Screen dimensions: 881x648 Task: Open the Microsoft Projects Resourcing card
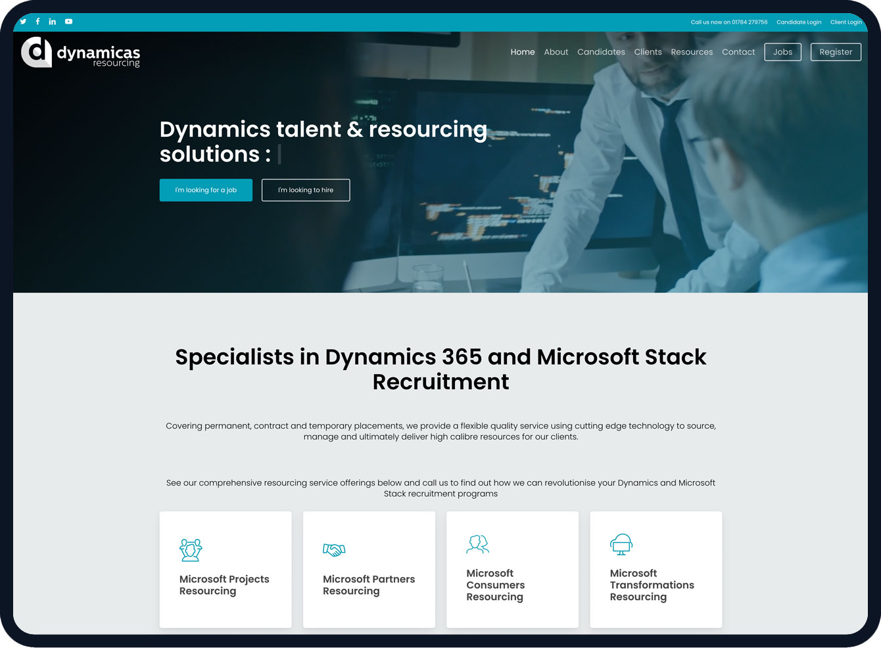(x=226, y=570)
